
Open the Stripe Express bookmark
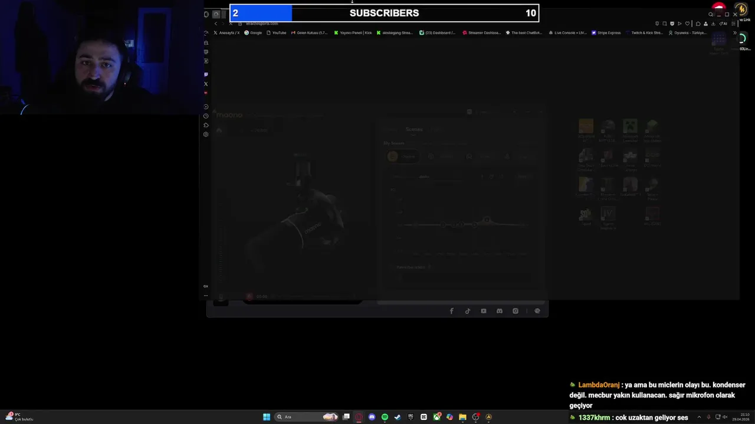[606, 33]
